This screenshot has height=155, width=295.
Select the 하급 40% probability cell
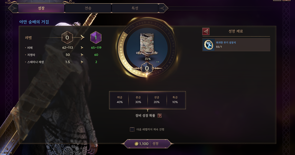[120, 100]
